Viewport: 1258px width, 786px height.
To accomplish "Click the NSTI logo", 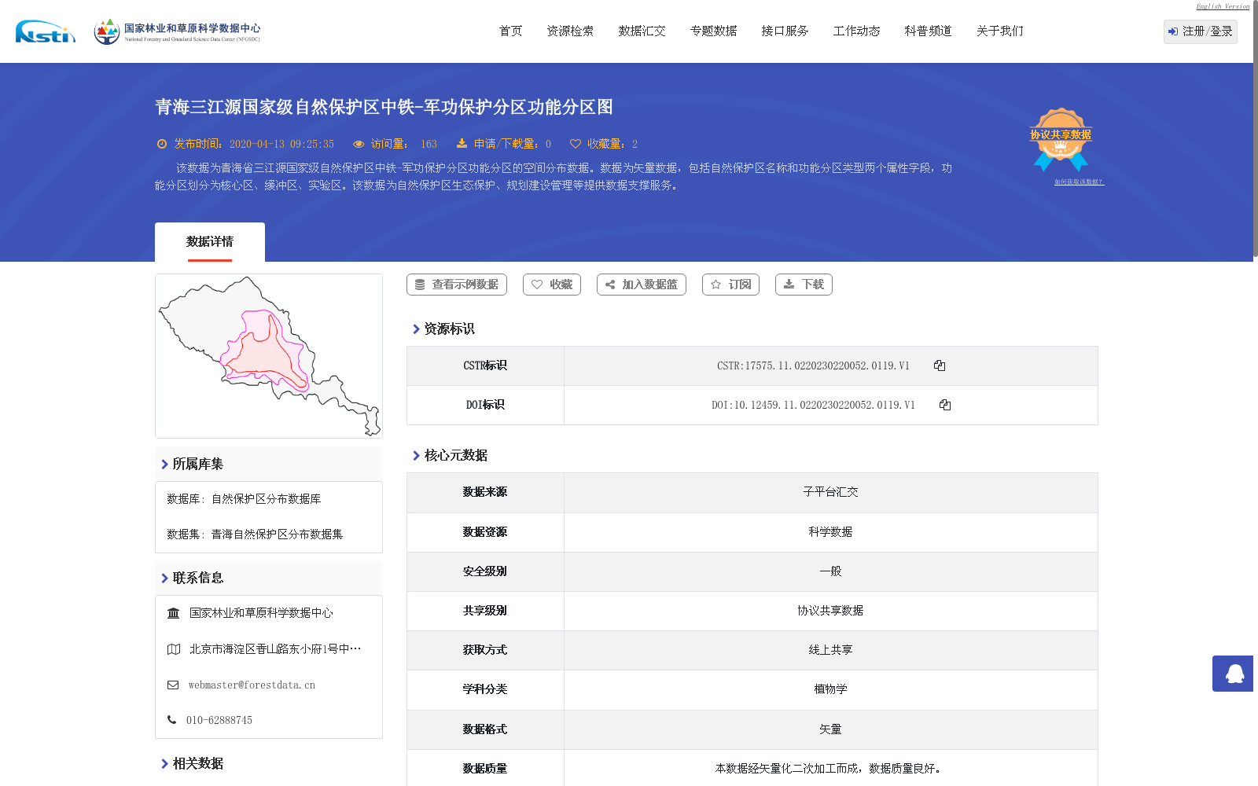I will point(46,31).
